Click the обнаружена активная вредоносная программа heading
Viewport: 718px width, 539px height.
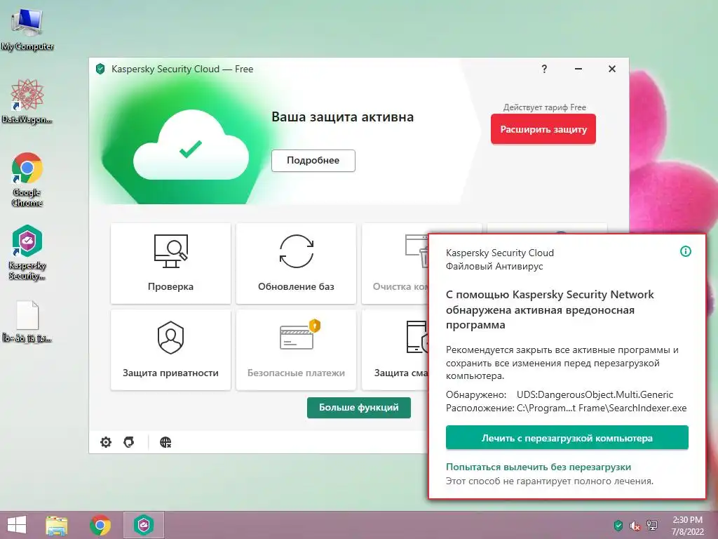tap(541, 317)
